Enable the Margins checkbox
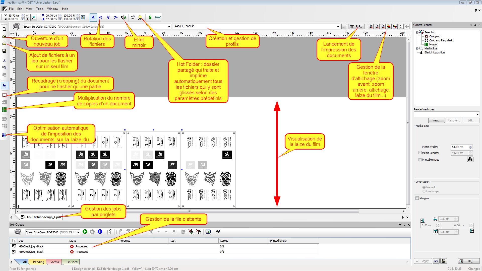Screen dimensions: 482x271 pyautogui.click(x=417, y=198)
